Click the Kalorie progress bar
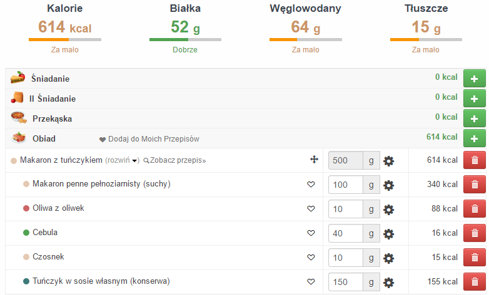Viewport: 489px width, 295px height. (x=65, y=39)
